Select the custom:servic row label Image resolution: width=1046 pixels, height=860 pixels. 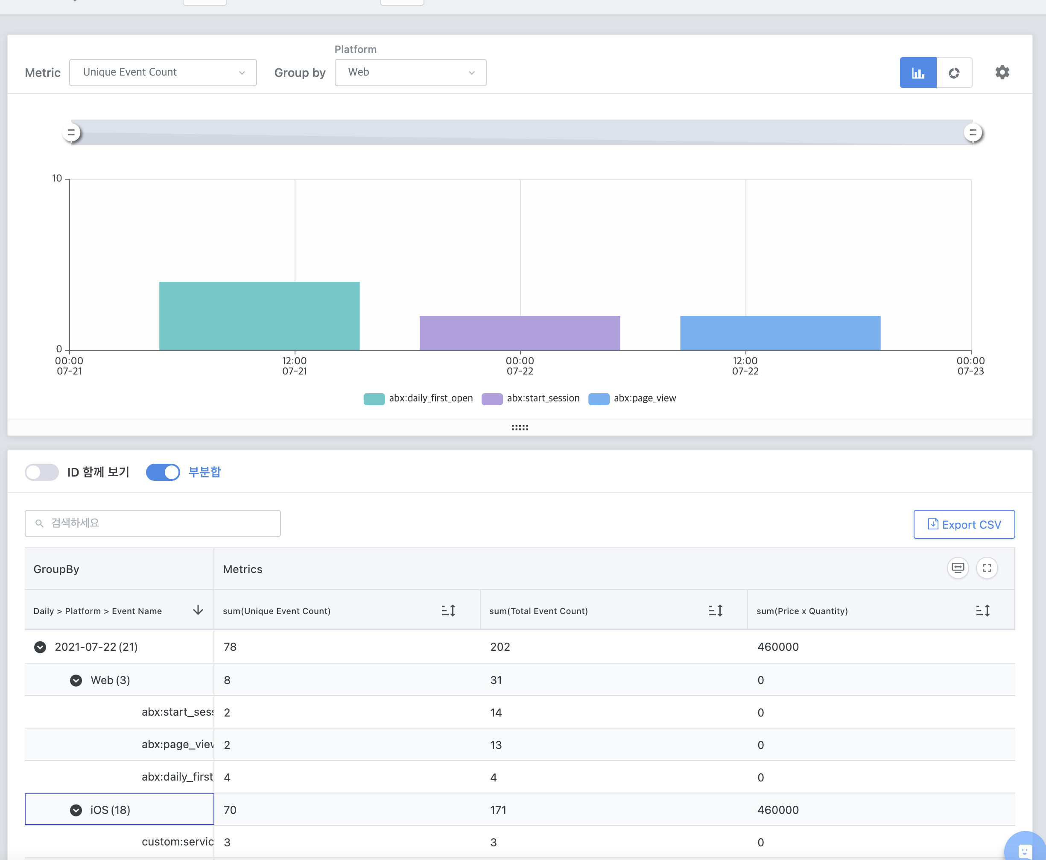click(177, 842)
